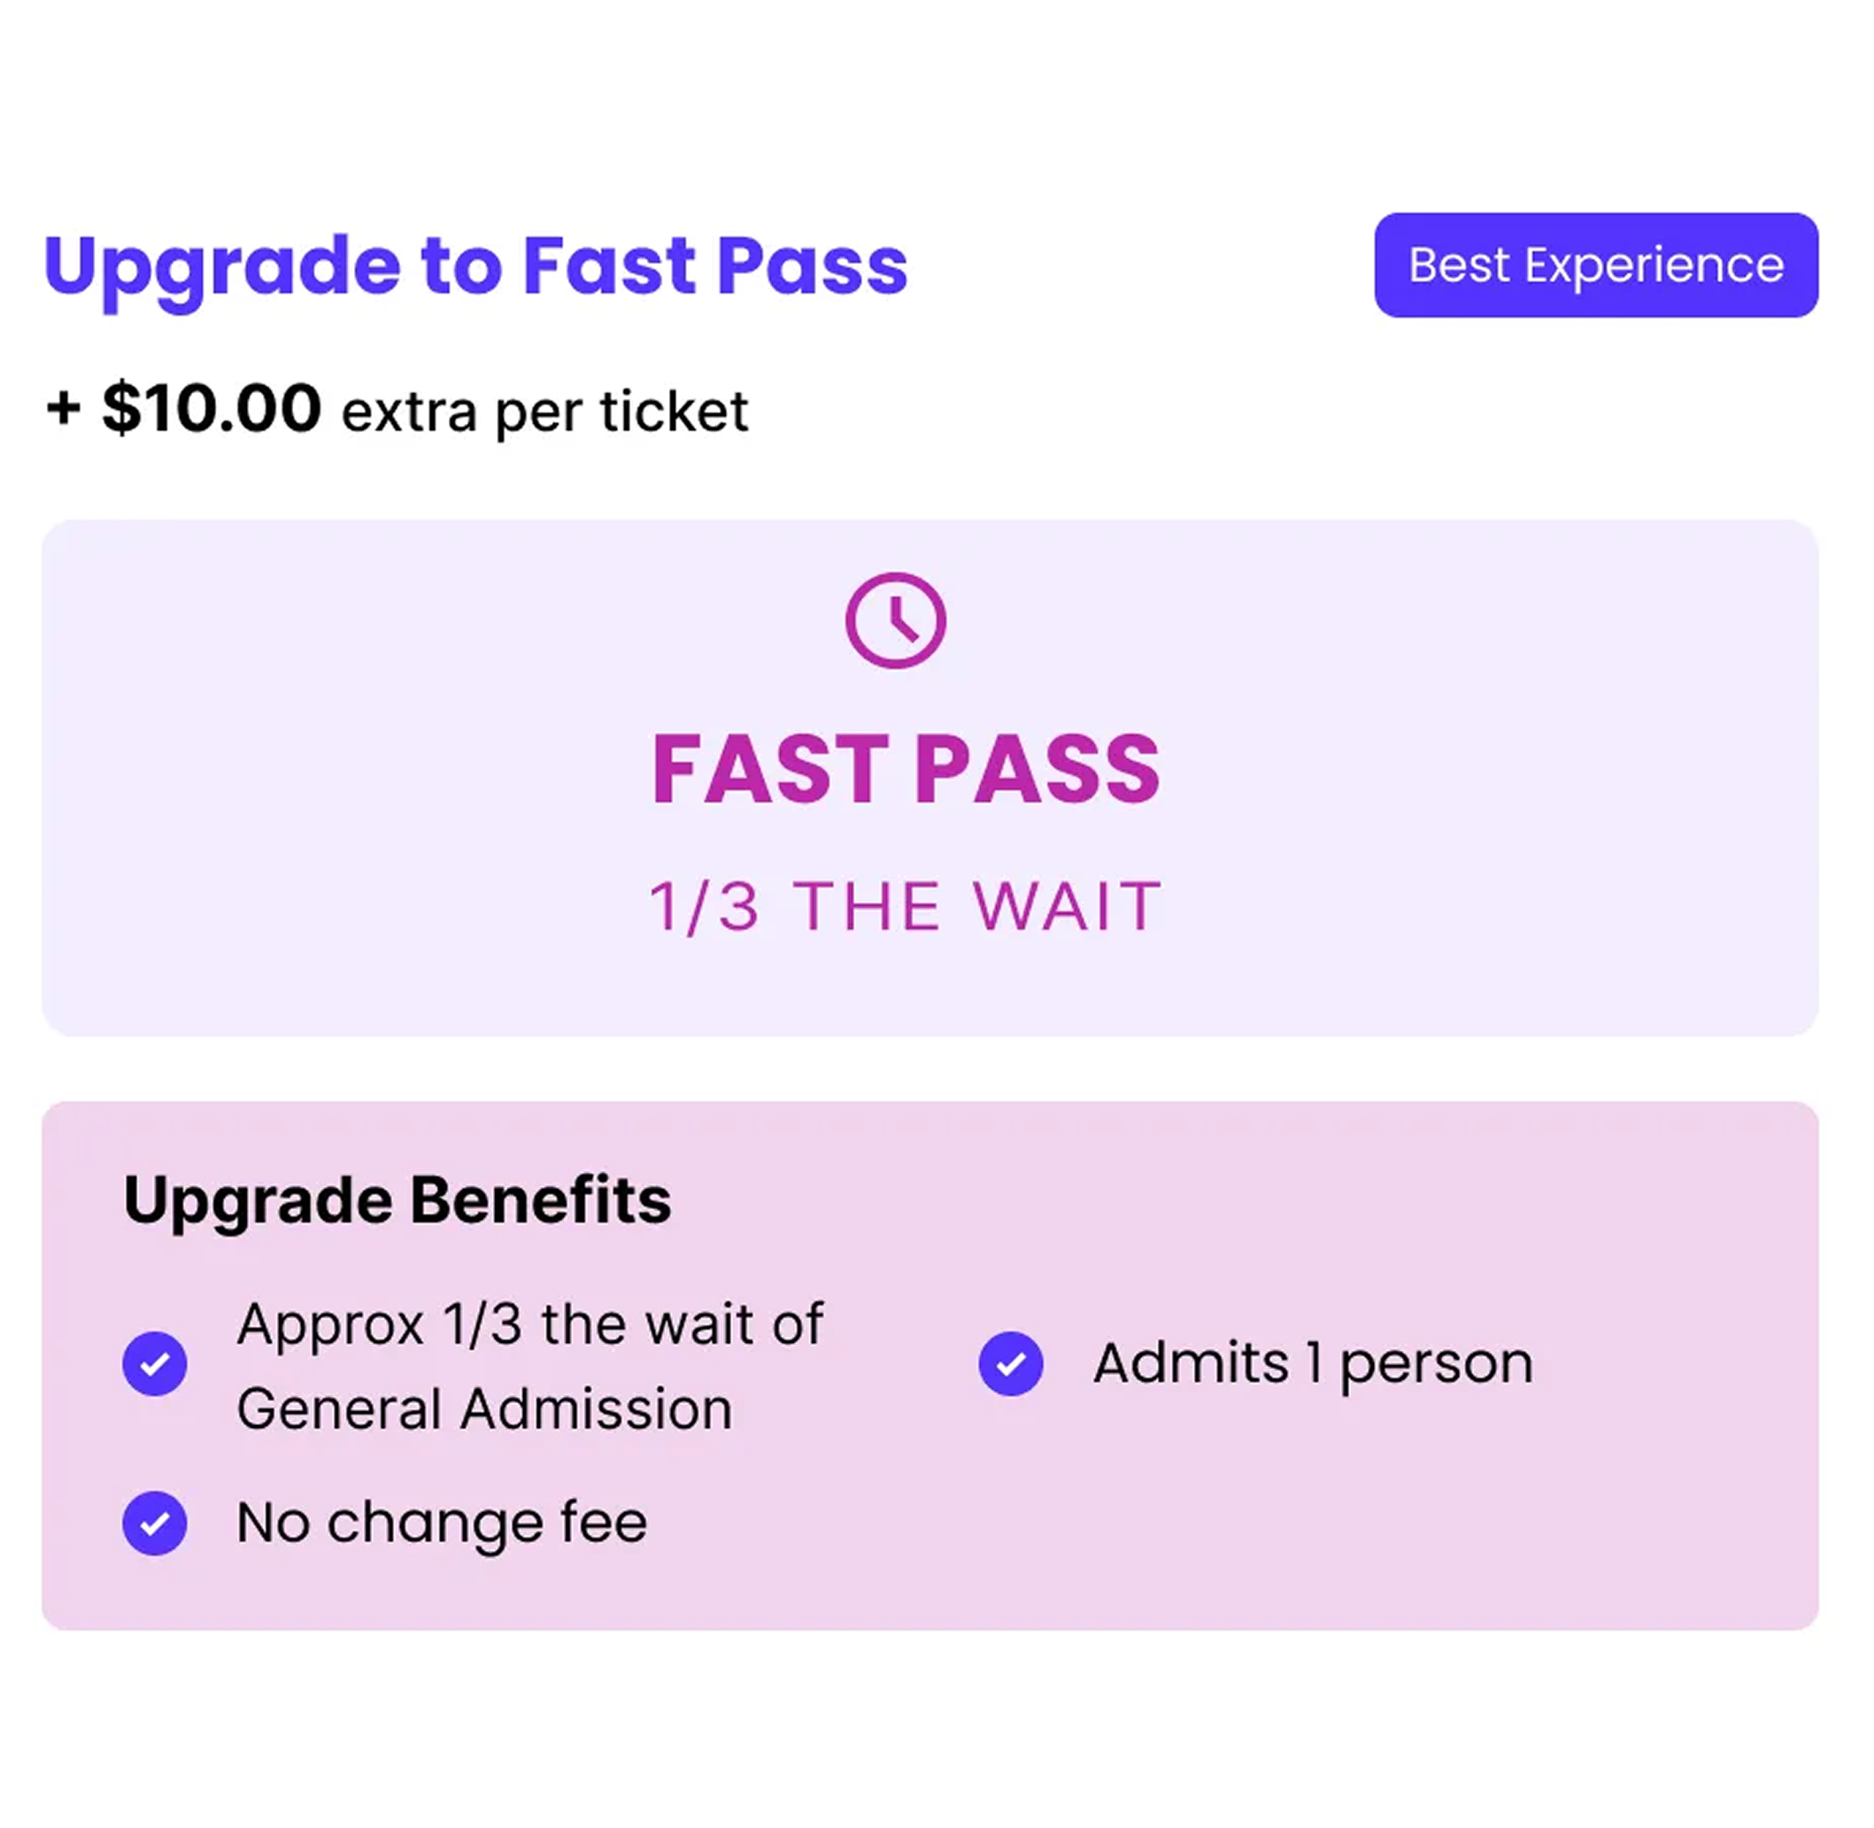Click the General Admission text
This screenshot has width=1874, height=1828.
pos(484,1408)
